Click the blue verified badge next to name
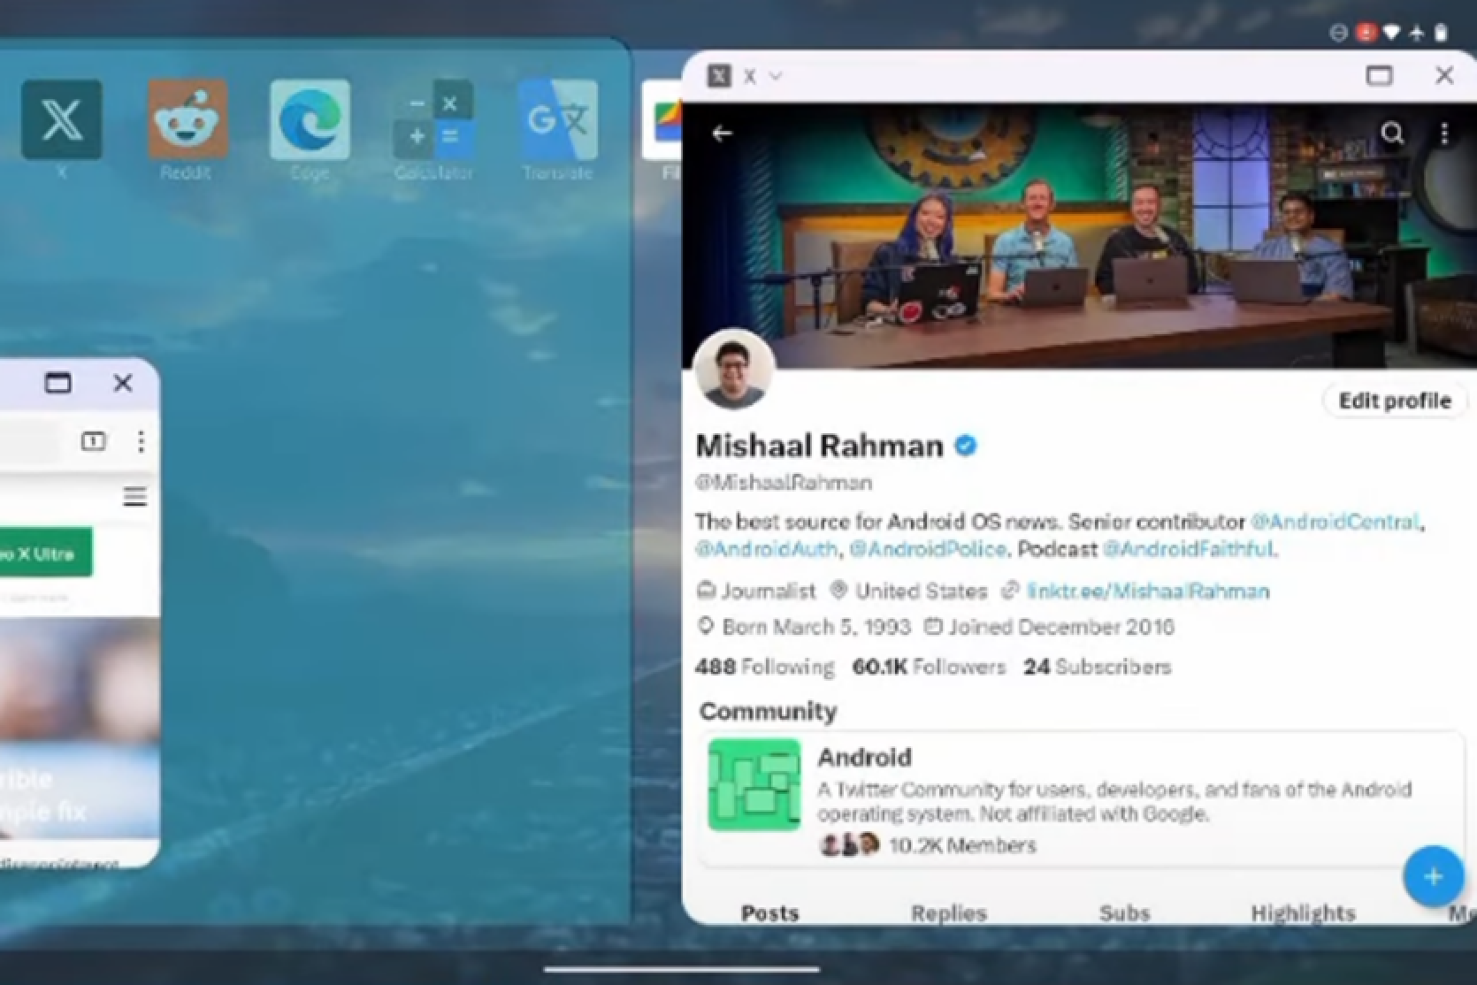The width and height of the screenshot is (1477, 985). click(966, 446)
